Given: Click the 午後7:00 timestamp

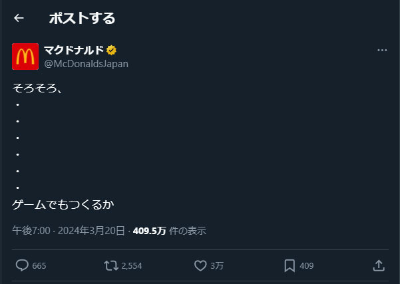Looking at the screenshot, I should click(x=31, y=231).
